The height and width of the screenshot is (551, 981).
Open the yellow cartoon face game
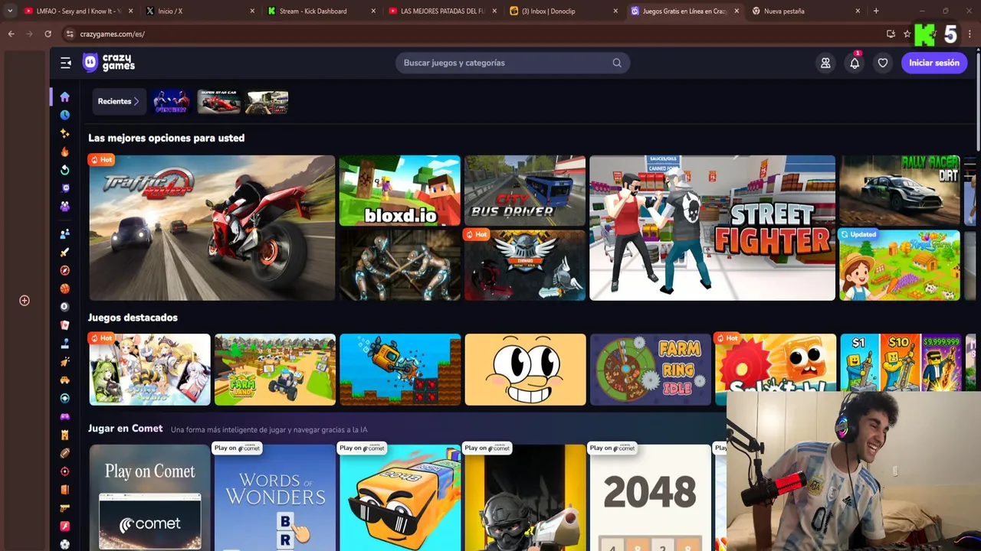pos(525,370)
